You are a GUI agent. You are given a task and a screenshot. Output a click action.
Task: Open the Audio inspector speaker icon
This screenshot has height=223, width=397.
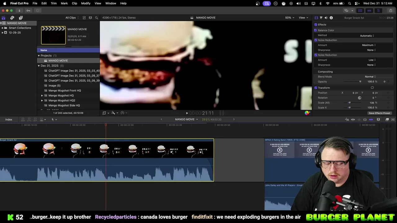[326, 18]
